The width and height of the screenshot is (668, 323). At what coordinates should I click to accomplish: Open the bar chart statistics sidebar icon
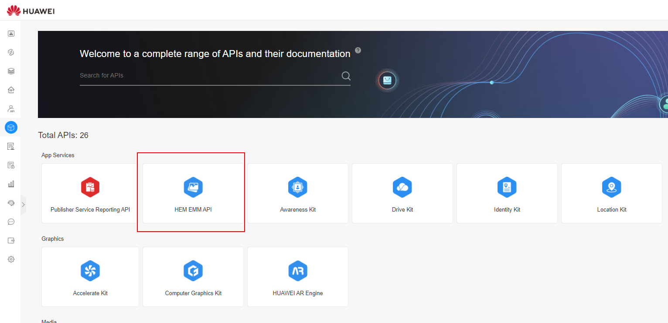[x=11, y=184]
